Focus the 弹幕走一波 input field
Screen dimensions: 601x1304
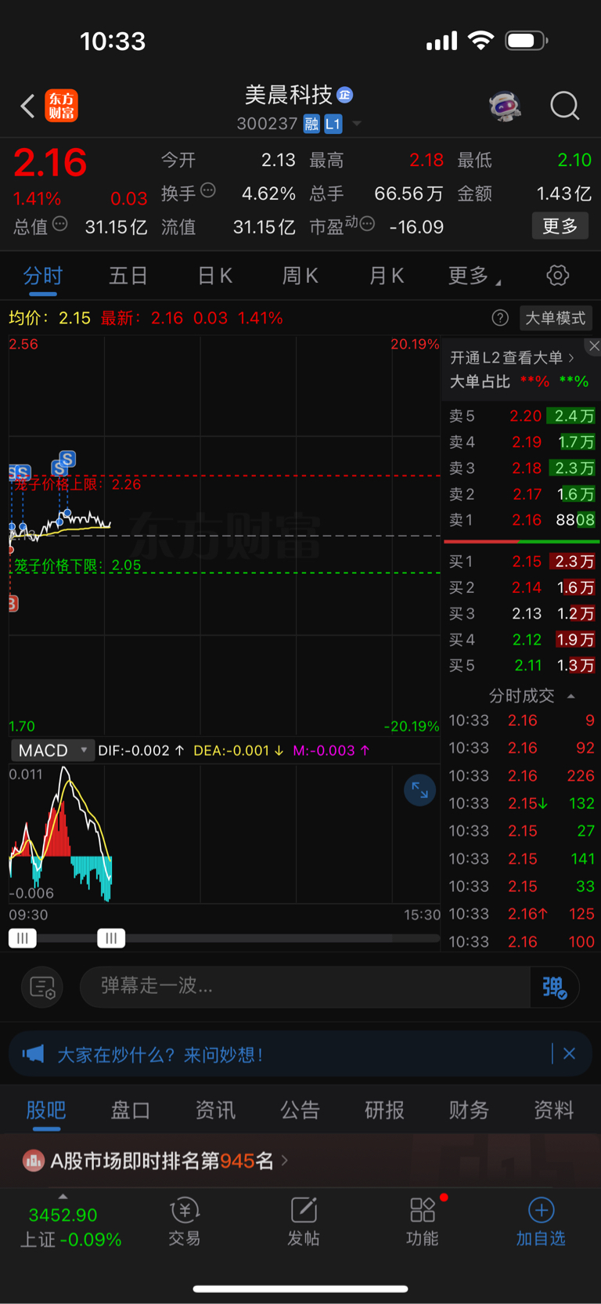[305, 986]
